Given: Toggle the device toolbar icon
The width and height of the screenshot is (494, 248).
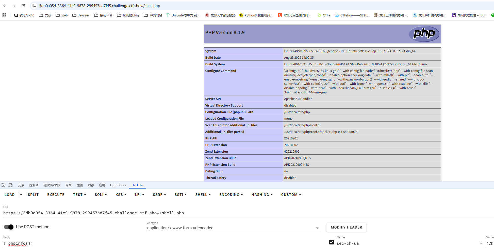Looking at the screenshot, I should pyautogui.click(x=10, y=185).
